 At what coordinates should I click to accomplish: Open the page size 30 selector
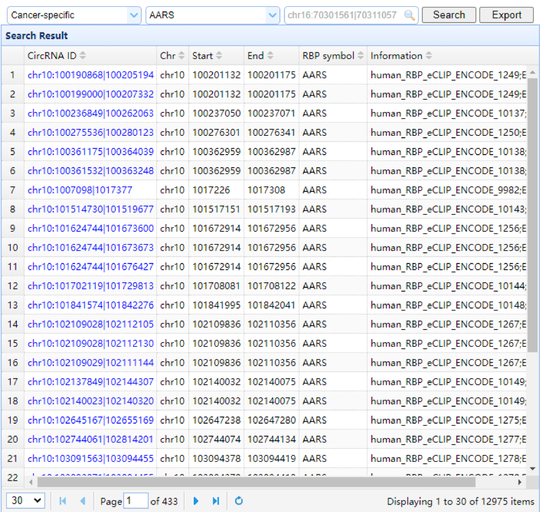click(26, 501)
